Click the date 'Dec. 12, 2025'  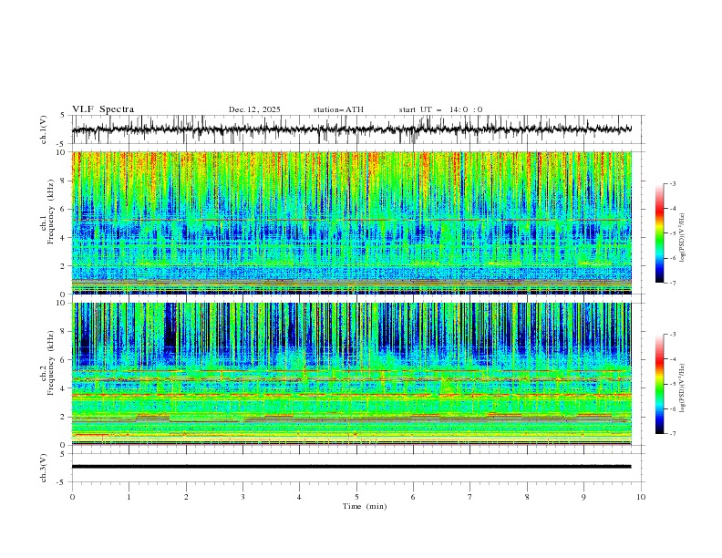[x=254, y=109]
